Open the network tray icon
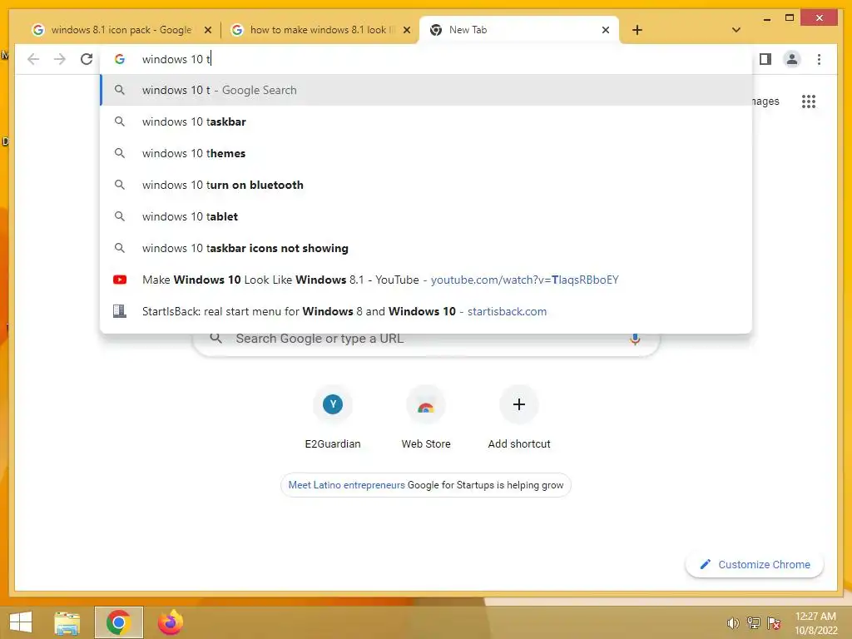The width and height of the screenshot is (852, 639). point(753,622)
